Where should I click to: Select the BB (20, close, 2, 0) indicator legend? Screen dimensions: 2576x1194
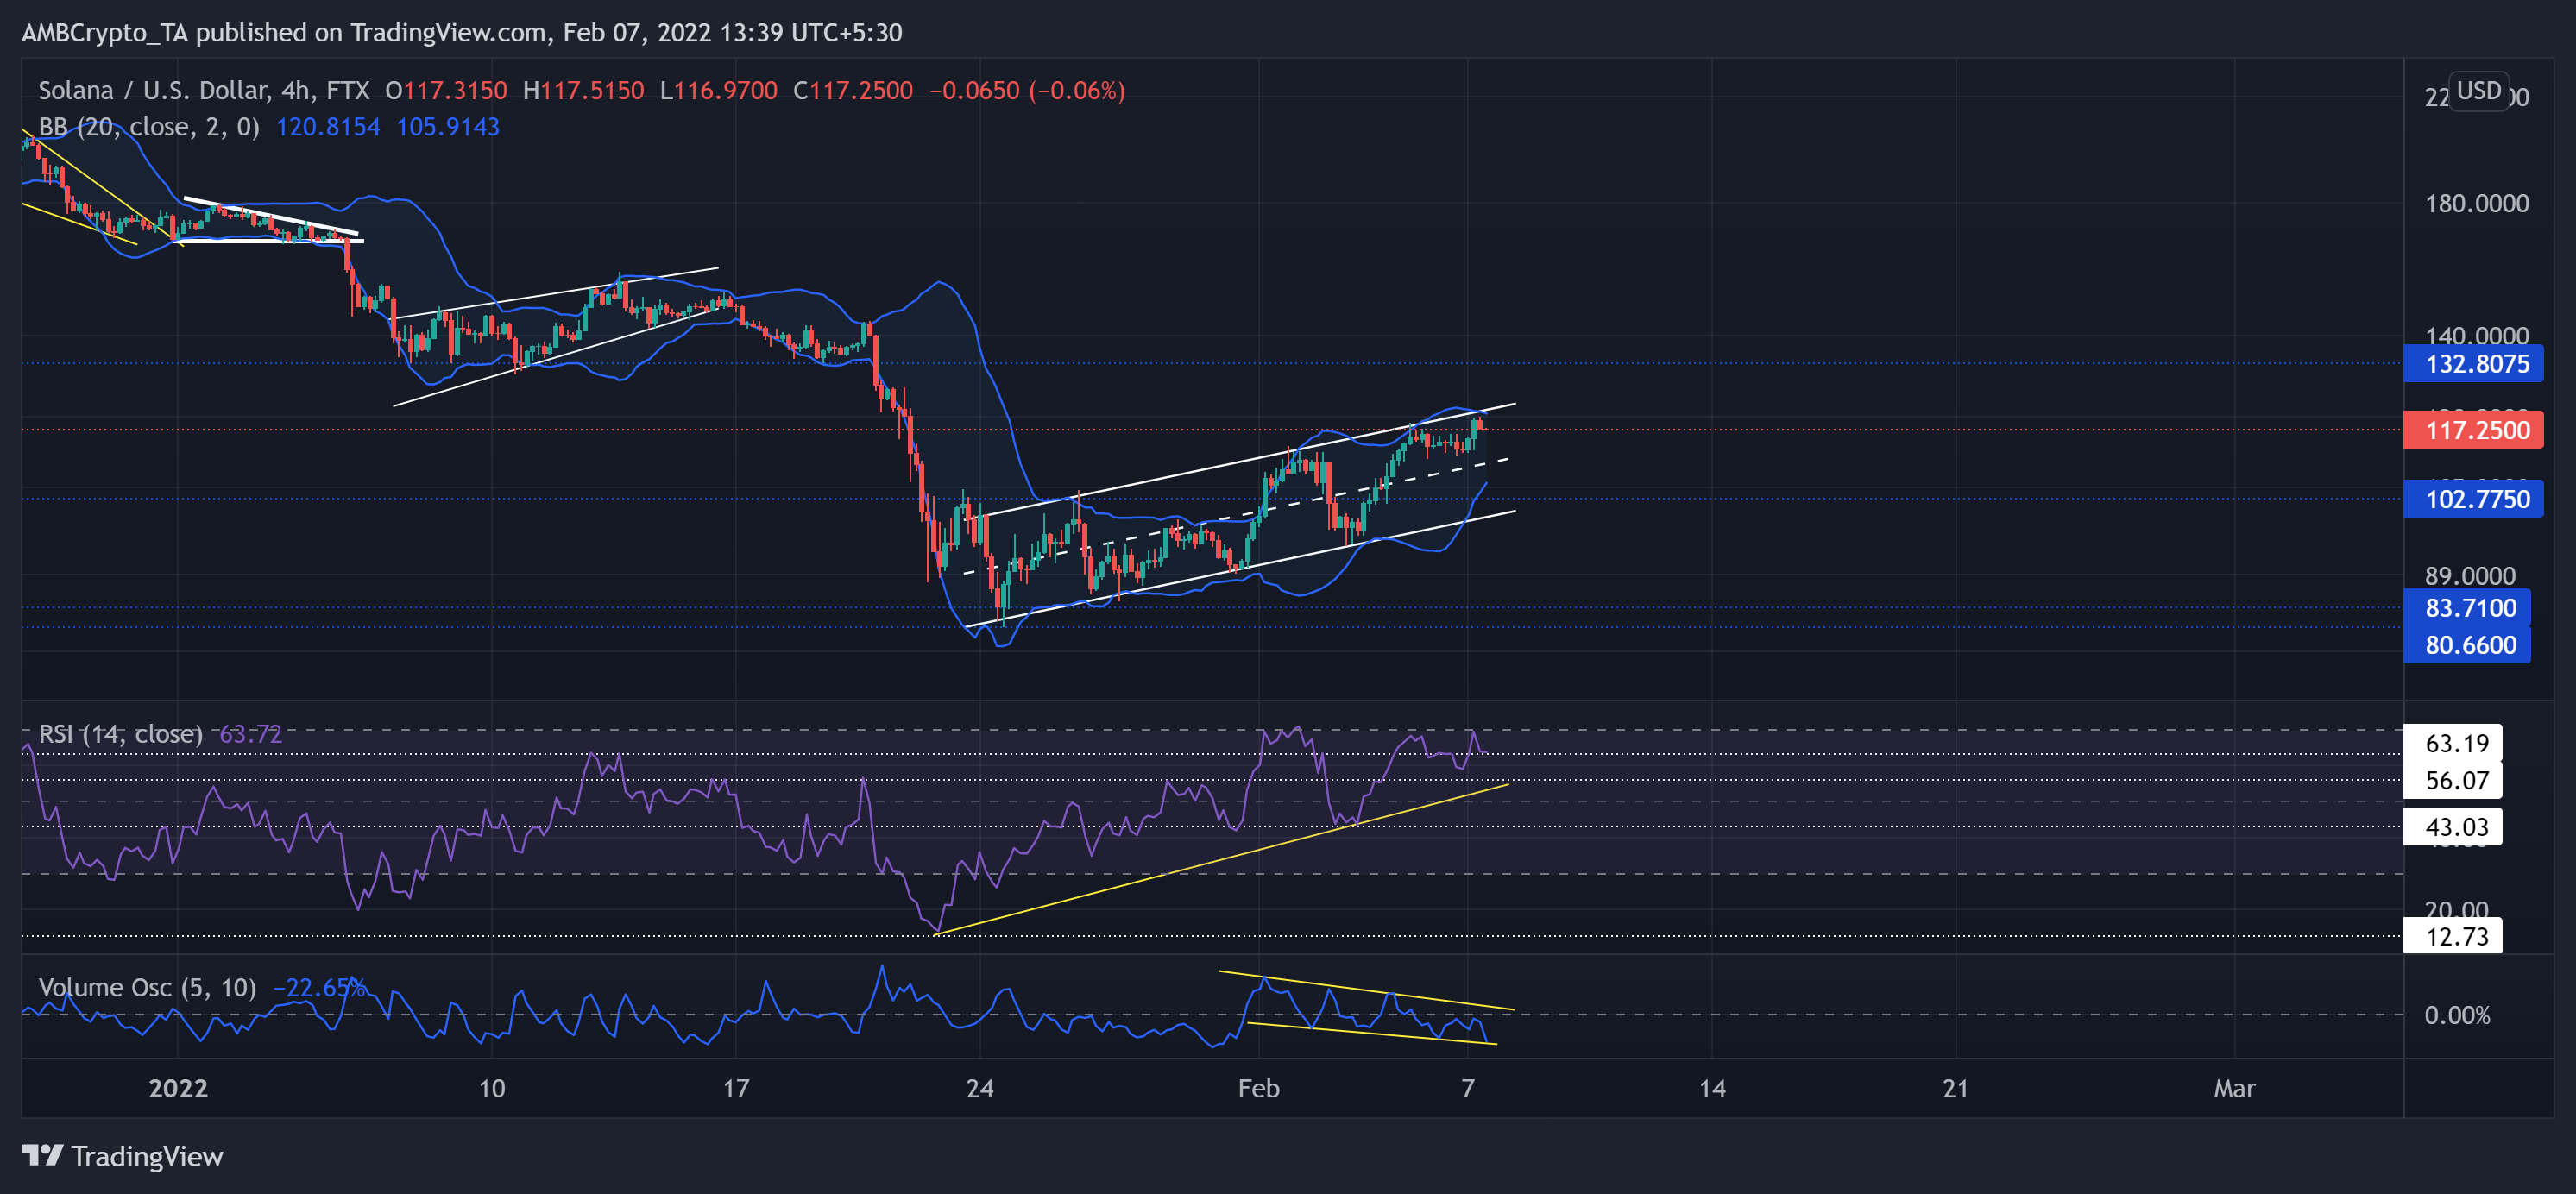(149, 127)
